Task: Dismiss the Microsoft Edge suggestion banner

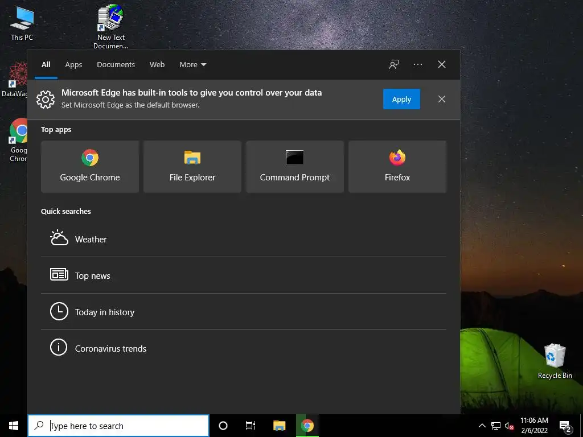Action: pos(441,99)
